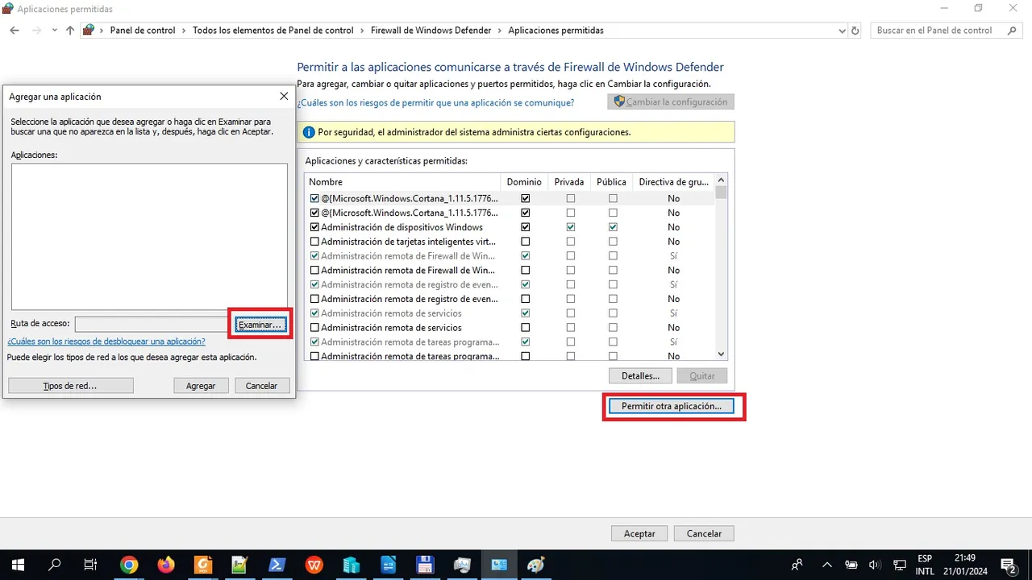
Task: Expand breadcrumb arrow after Panel de control
Action: [x=184, y=31]
